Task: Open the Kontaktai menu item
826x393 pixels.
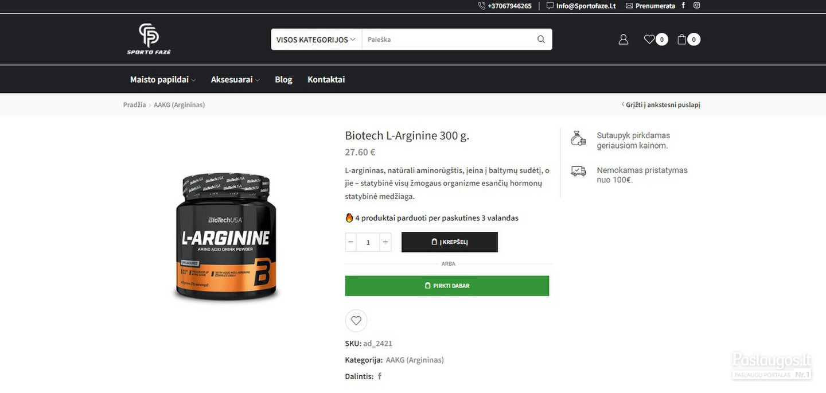Action: [x=326, y=80]
